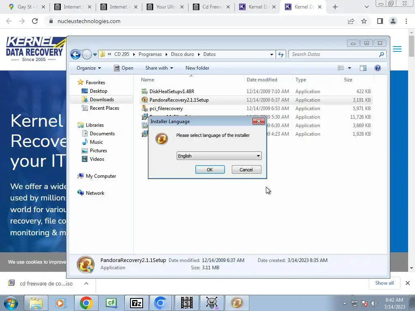Close the Chrome downloads bar
Image resolution: width=415 pixels, height=311 pixels.
[x=408, y=283]
